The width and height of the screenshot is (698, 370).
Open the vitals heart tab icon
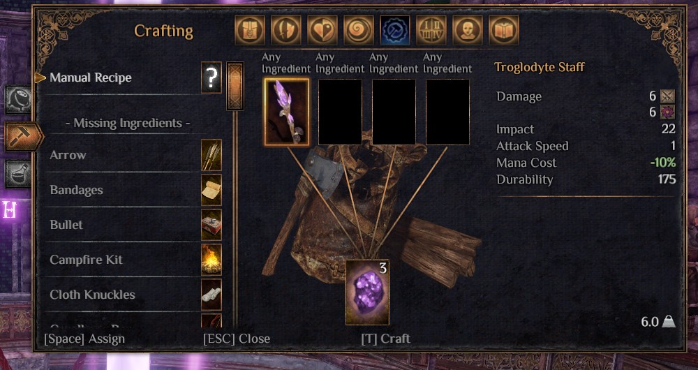coord(322,30)
